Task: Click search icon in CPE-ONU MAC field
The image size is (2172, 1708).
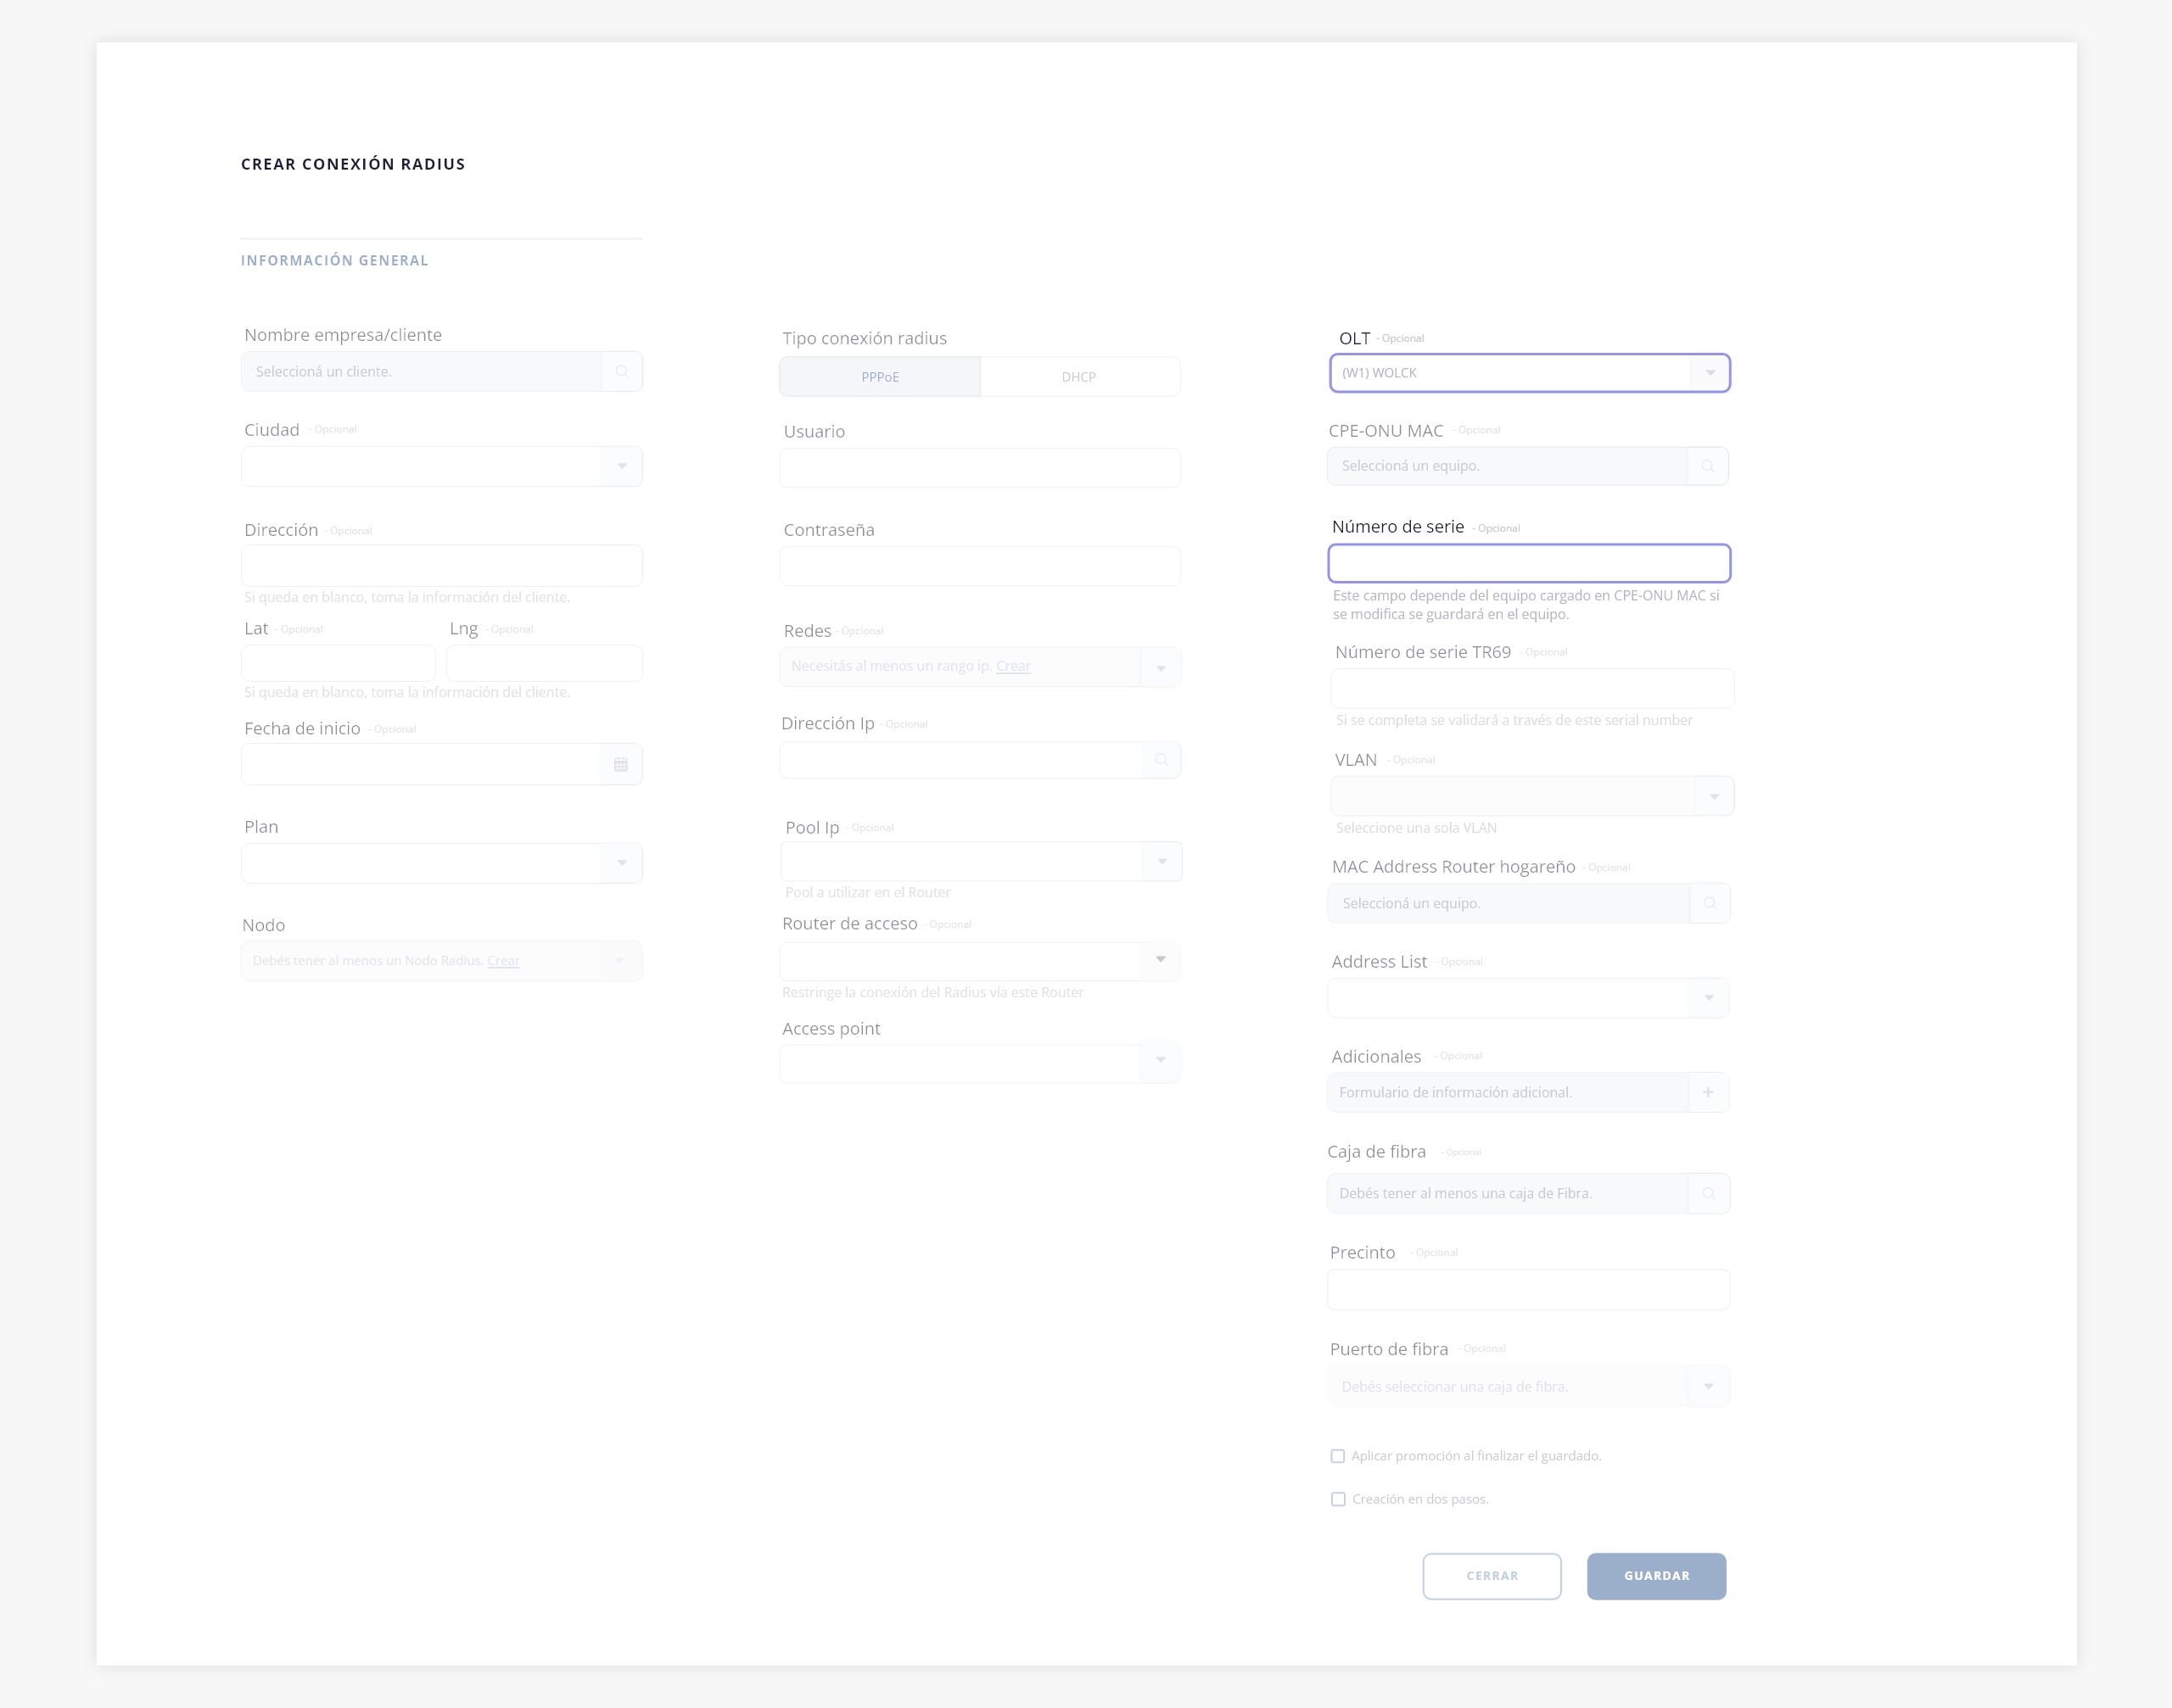Action: pos(1707,466)
